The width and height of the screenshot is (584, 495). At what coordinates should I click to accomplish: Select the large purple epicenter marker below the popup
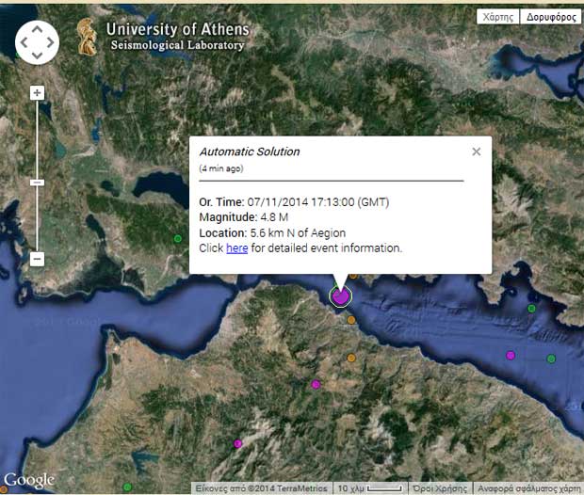click(x=341, y=295)
